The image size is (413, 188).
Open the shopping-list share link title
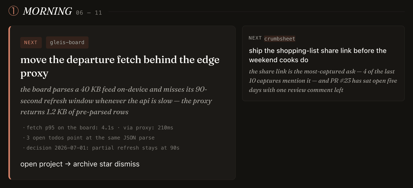pyautogui.click(x=318, y=55)
